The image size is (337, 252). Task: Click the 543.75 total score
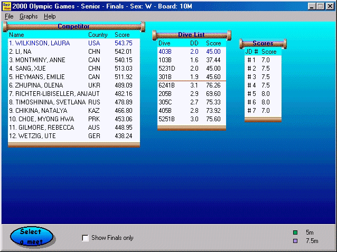click(124, 43)
